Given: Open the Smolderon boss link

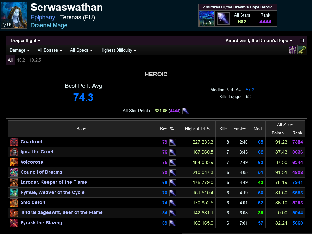Looking at the screenshot, I should click(33, 203).
